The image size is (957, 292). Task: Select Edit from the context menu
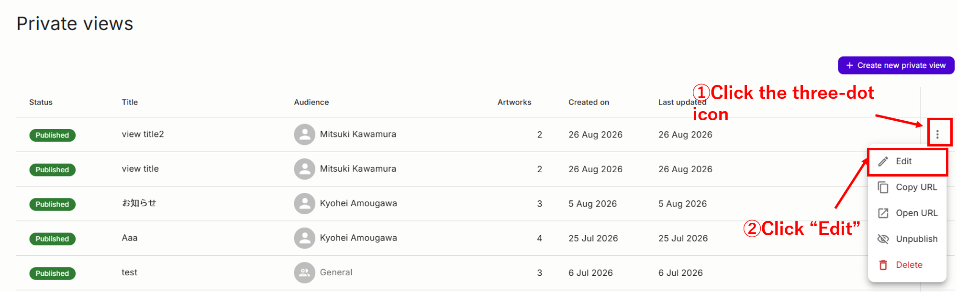(x=907, y=161)
